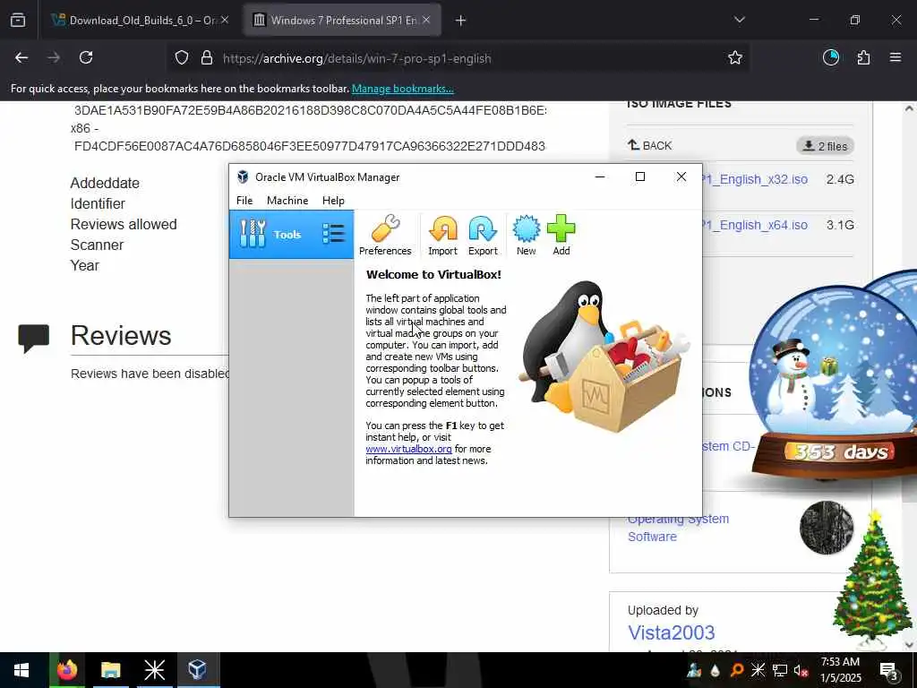
Task: Select the Tools entry in VirtualBox sidebar
Action: point(291,234)
